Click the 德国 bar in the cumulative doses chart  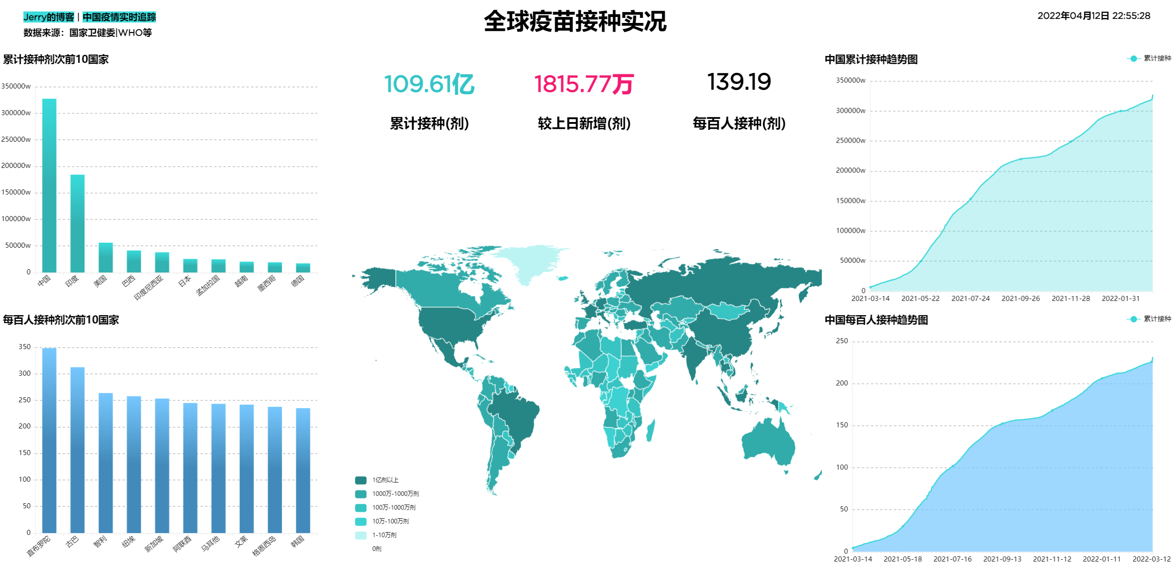(303, 268)
